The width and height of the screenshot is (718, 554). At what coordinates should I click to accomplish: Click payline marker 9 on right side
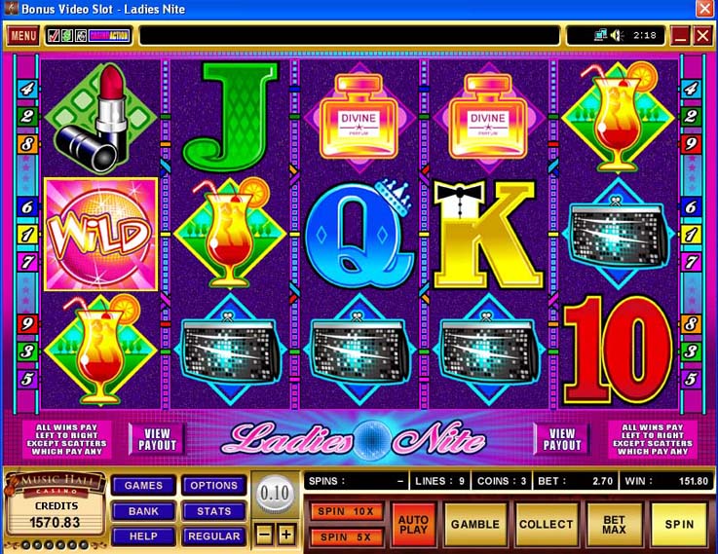[691, 144]
